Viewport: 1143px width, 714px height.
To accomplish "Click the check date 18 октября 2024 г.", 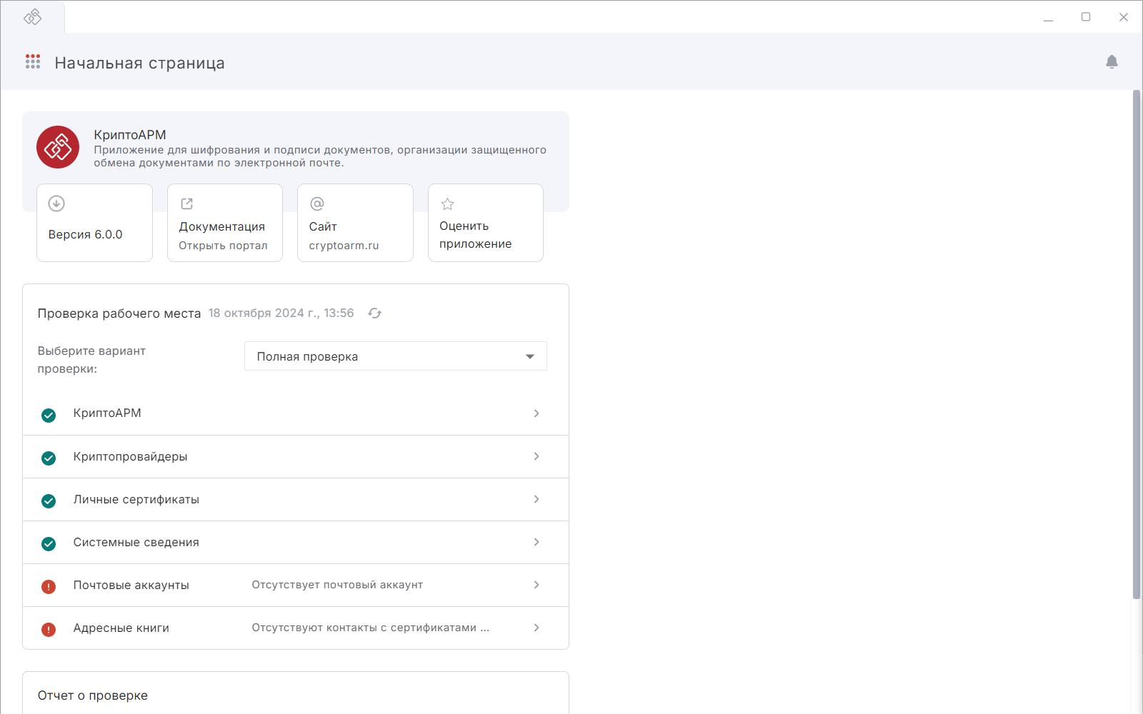I will 281,313.
